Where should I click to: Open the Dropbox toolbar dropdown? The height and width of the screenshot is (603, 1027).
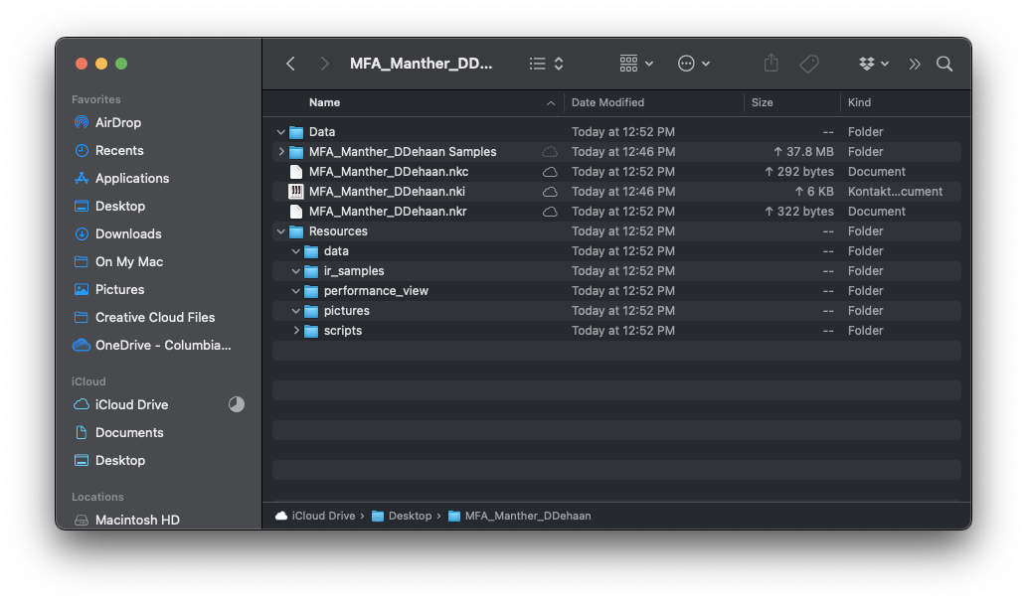point(874,64)
